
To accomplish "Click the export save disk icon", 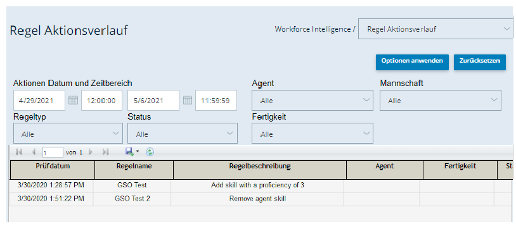I will click(129, 151).
